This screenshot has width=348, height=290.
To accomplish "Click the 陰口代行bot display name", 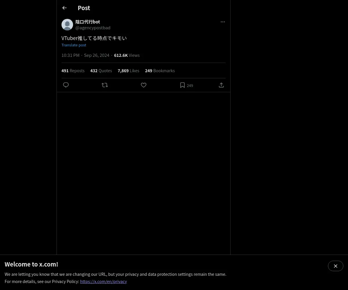I will (x=88, y=22).
